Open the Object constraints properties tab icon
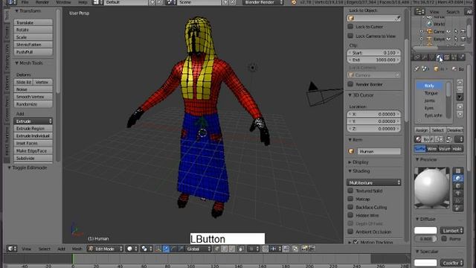 point(417,57)
